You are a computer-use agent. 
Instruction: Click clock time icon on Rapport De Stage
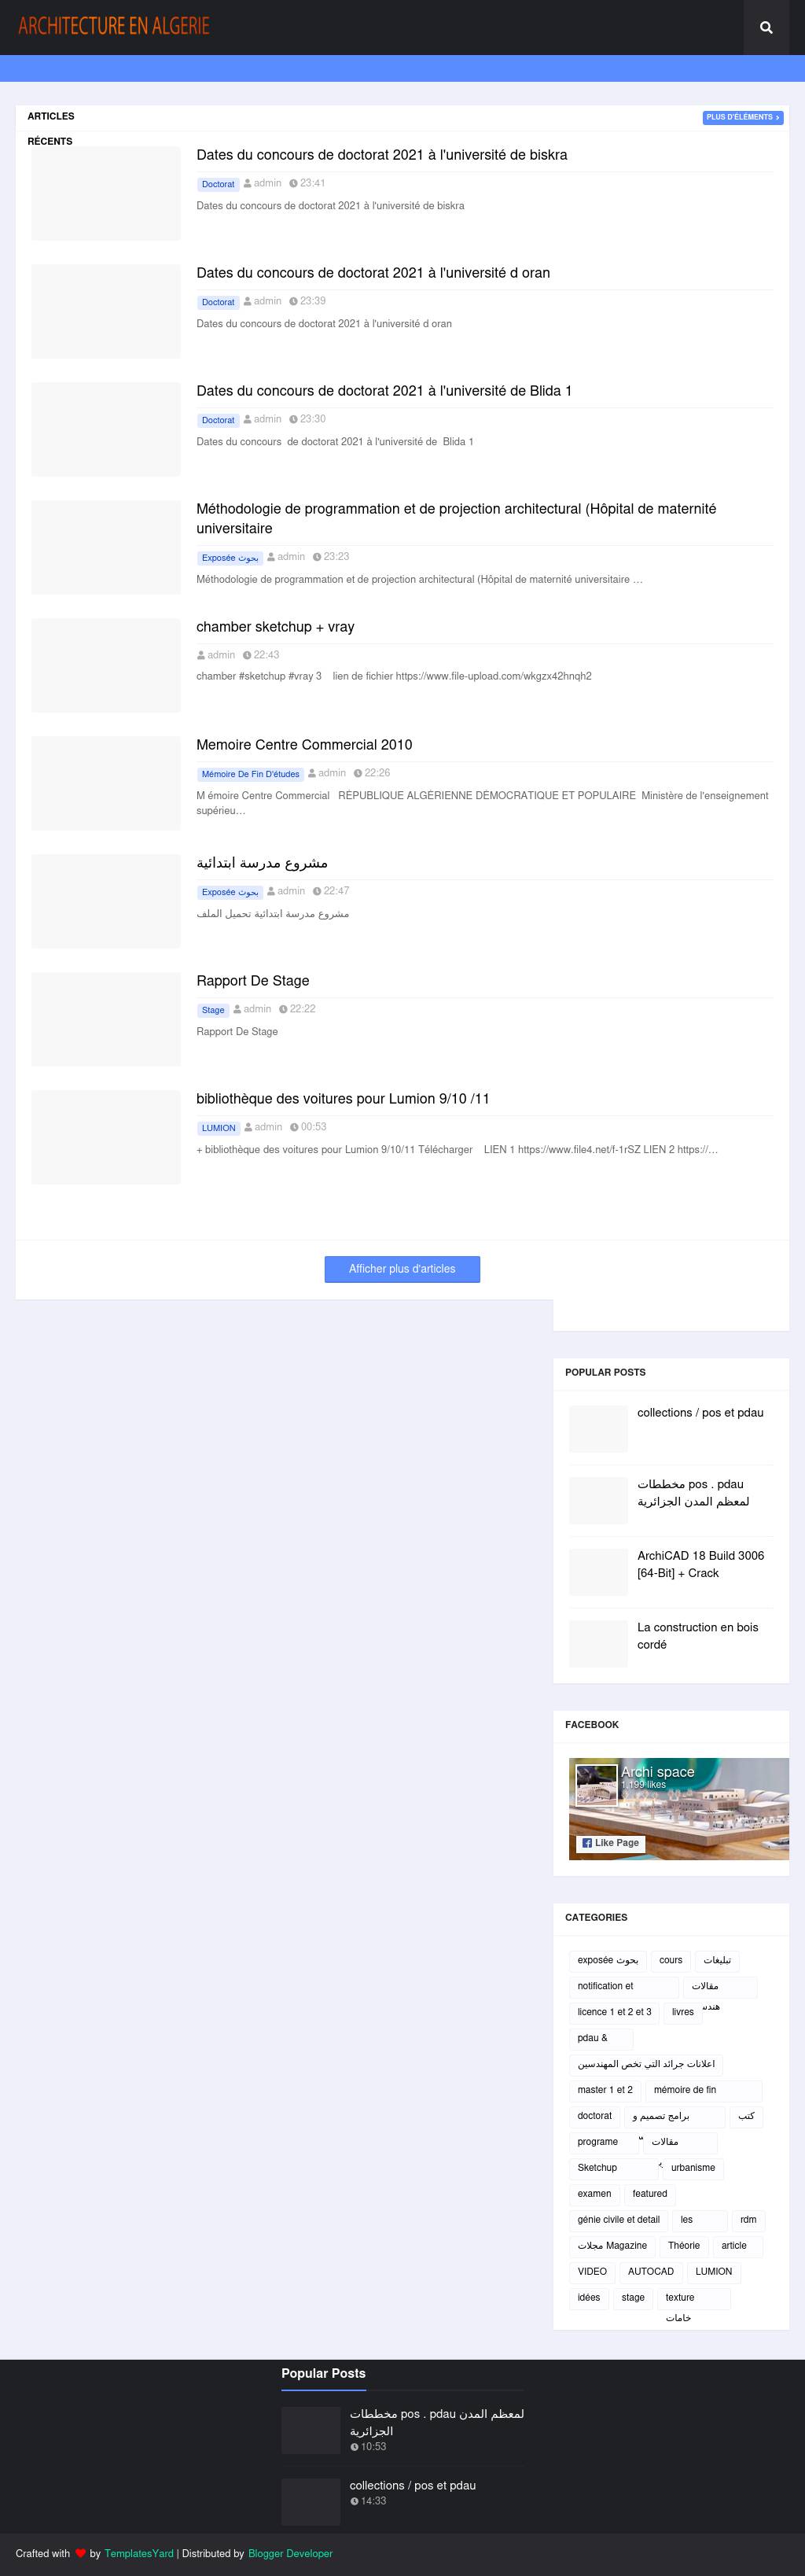pyautogui.click(x=284, y=1009)
